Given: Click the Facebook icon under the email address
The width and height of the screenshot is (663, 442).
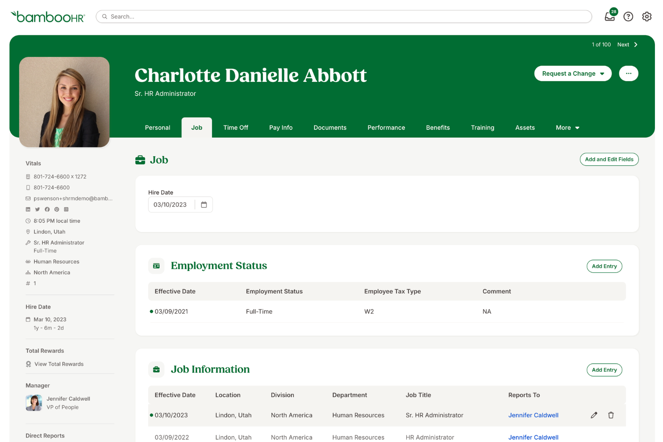Looking at the screenshot, I should coord(47,209).
